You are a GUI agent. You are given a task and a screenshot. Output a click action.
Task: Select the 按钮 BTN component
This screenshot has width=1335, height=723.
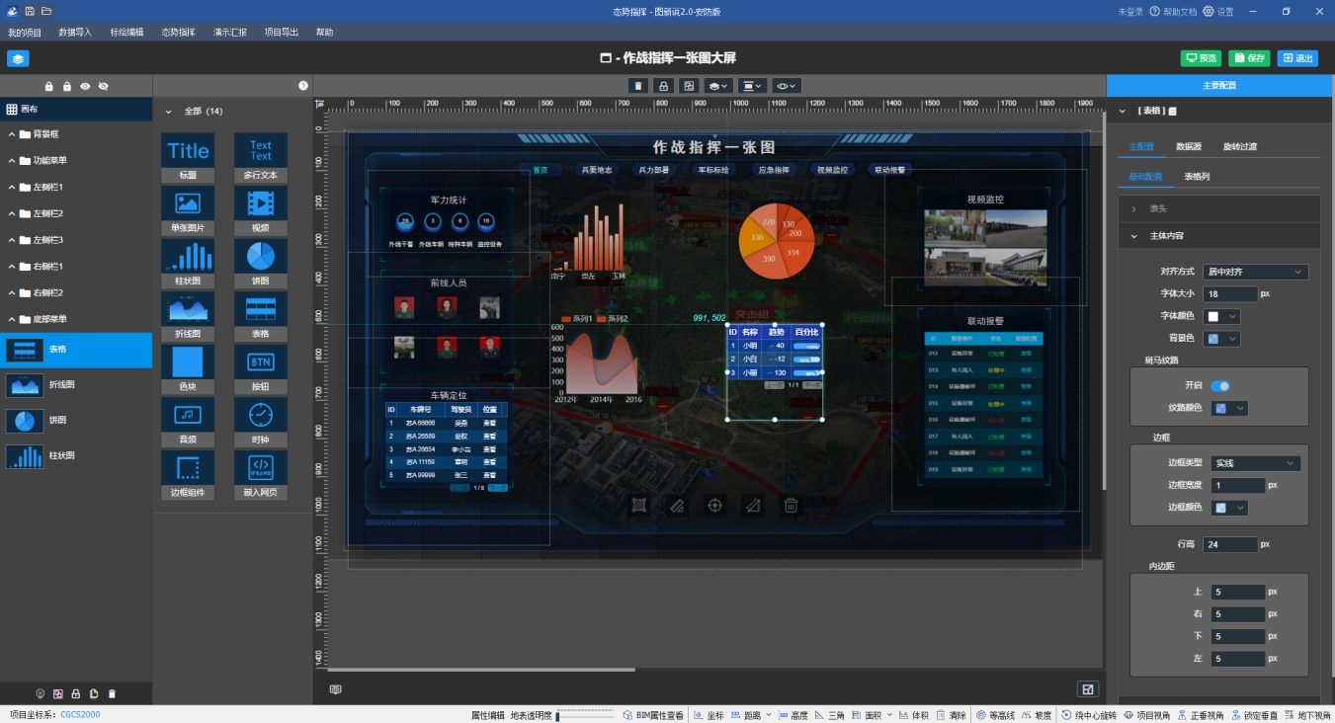[x=261, y=369]
